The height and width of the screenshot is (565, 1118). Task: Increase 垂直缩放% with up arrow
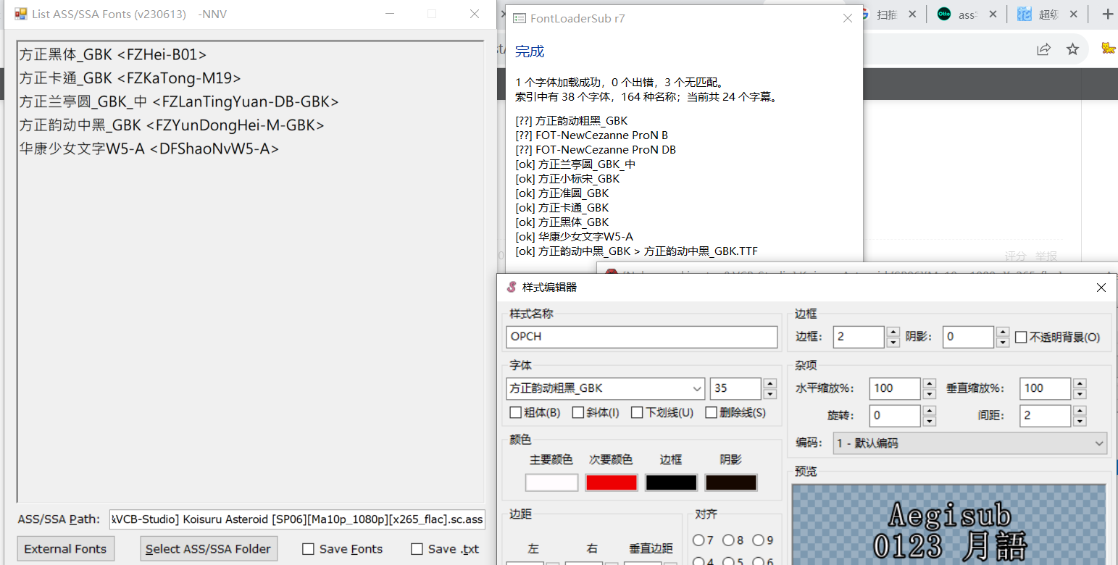point(1080,383)
